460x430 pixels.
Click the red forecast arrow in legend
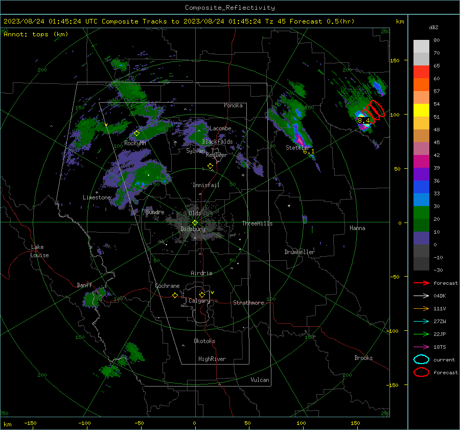tap(421, 283)
